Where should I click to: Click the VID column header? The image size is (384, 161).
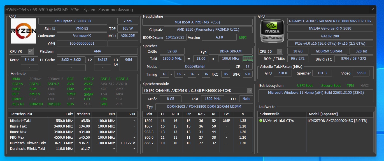coord(127,114)
